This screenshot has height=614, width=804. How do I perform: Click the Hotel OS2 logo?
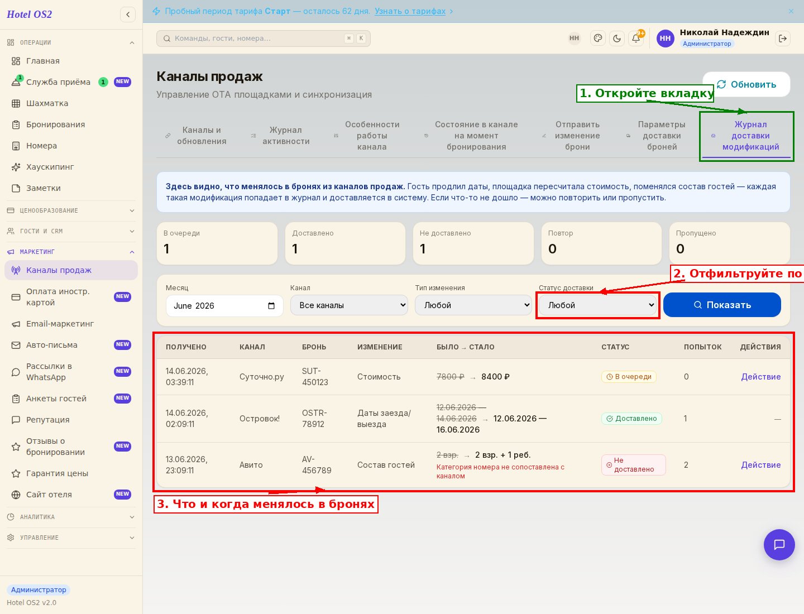coord(30,15)
